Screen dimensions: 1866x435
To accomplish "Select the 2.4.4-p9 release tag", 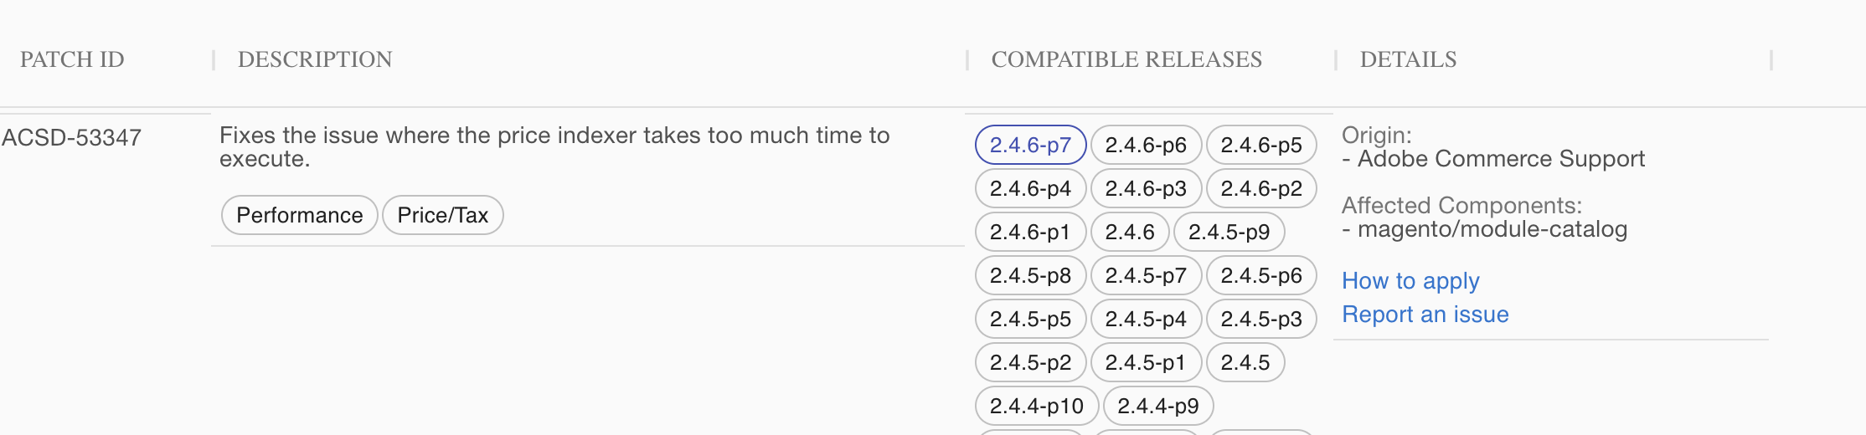I will click(1158, 406).
